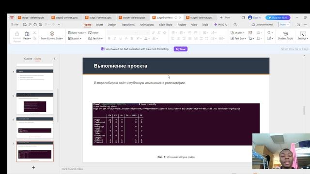Click 'Do not show me in 3 days' link
The width and height of the screenshot is (310, 174).
(x=294, y=49)
